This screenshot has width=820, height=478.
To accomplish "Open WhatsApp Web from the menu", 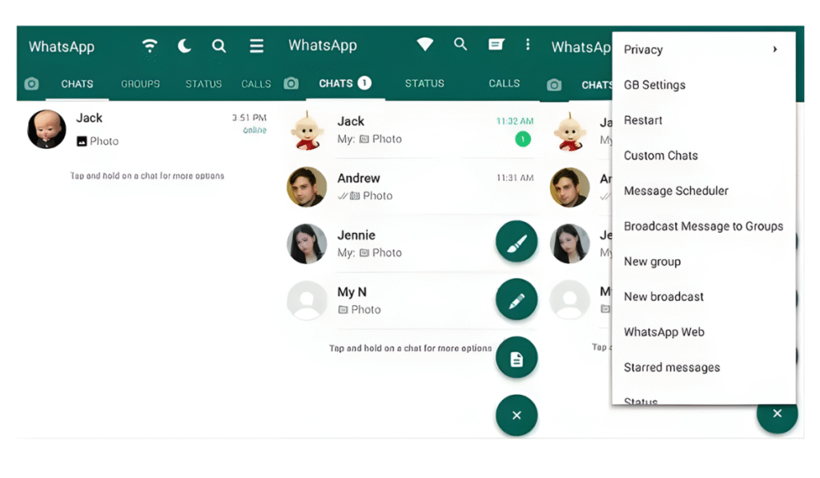I will click(x=664, y=331).
